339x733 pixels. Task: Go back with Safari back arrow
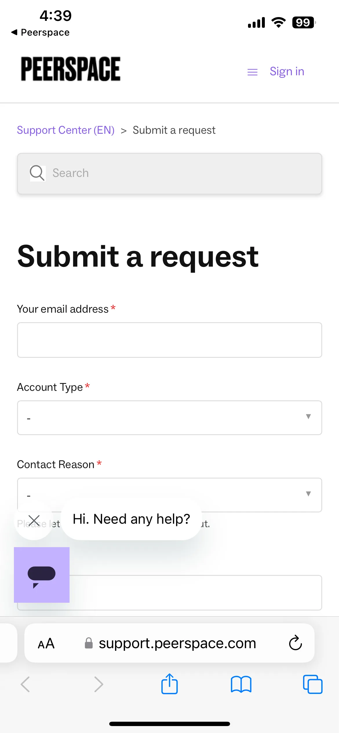coord(25,684)
